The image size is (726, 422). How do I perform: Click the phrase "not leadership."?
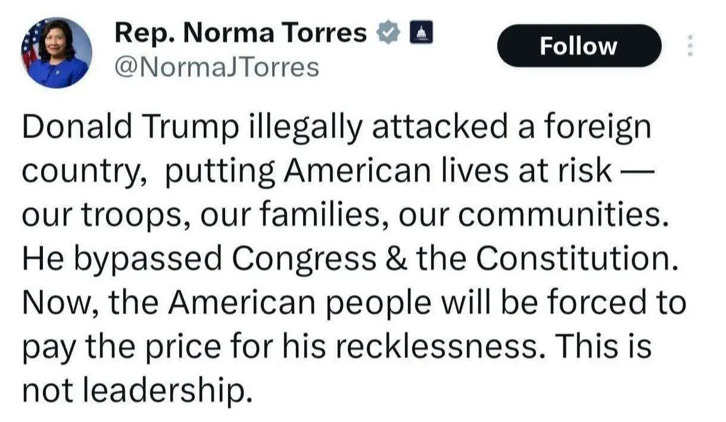[136, 391]
